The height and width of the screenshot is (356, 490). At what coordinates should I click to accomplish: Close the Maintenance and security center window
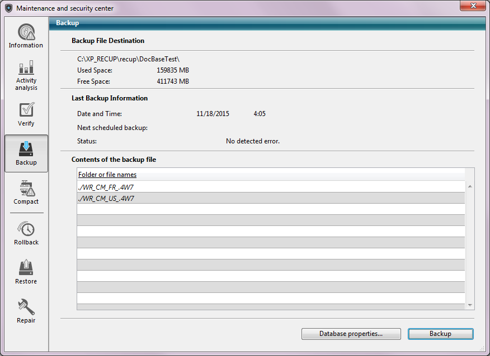(x=474, y=6)
